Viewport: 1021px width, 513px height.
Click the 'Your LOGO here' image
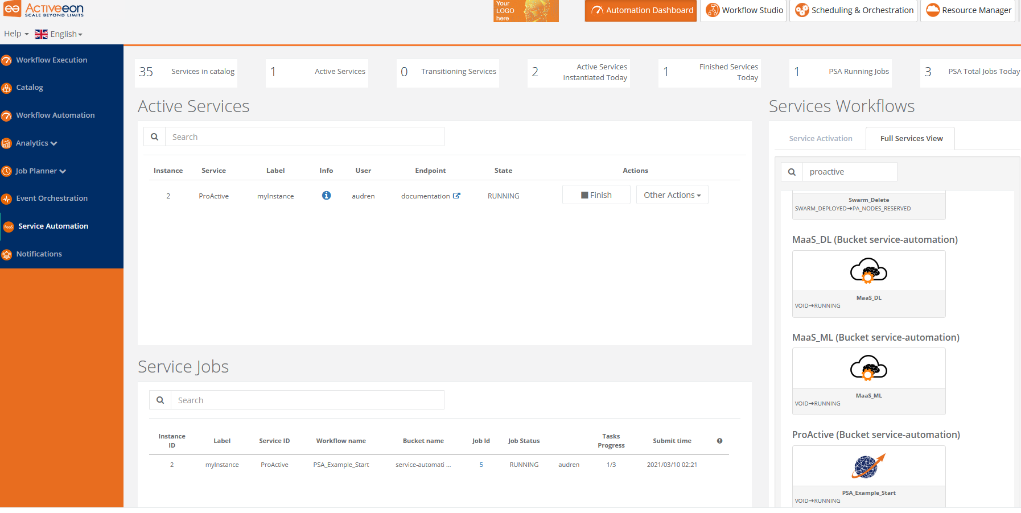click(526, 11)
